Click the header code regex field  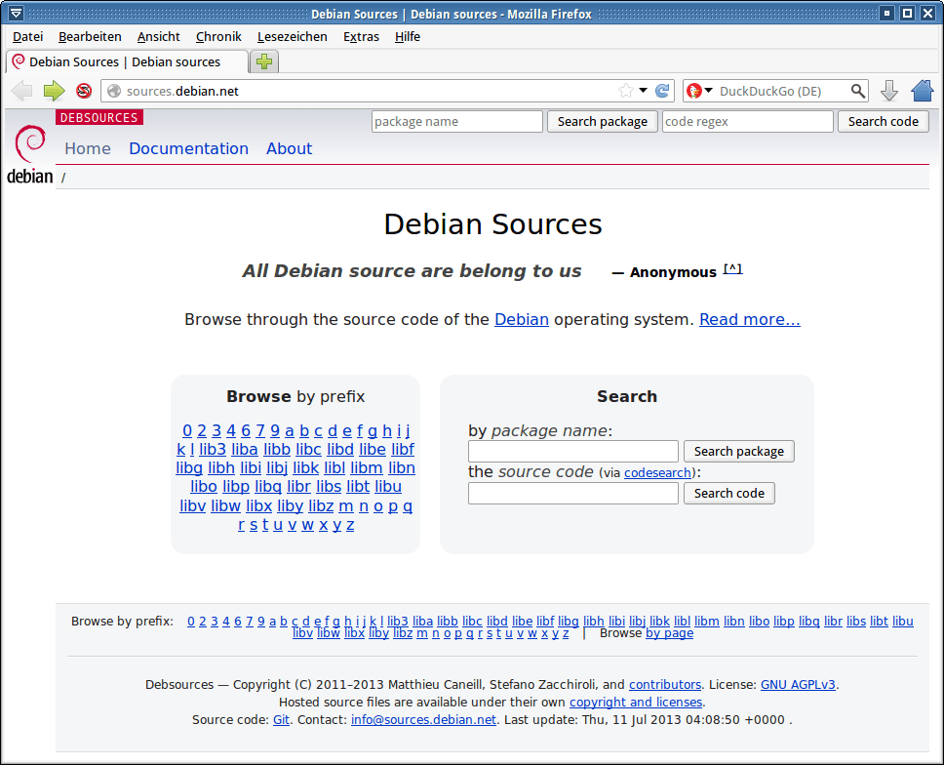748,122
